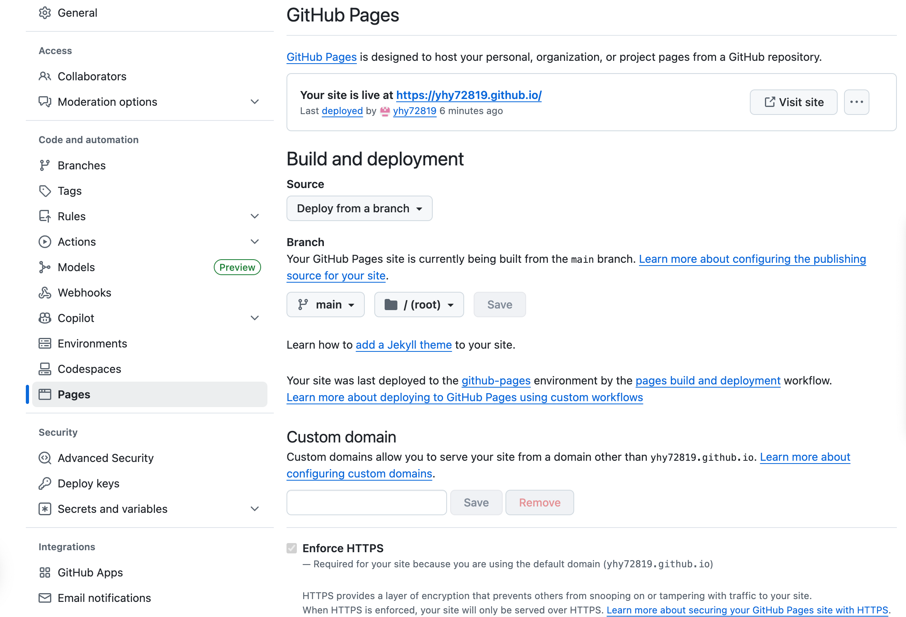Viewport: 906px width, 617px height.
Task: Click the yhy72819 avatar icon
Action: [x=385, y=111]
